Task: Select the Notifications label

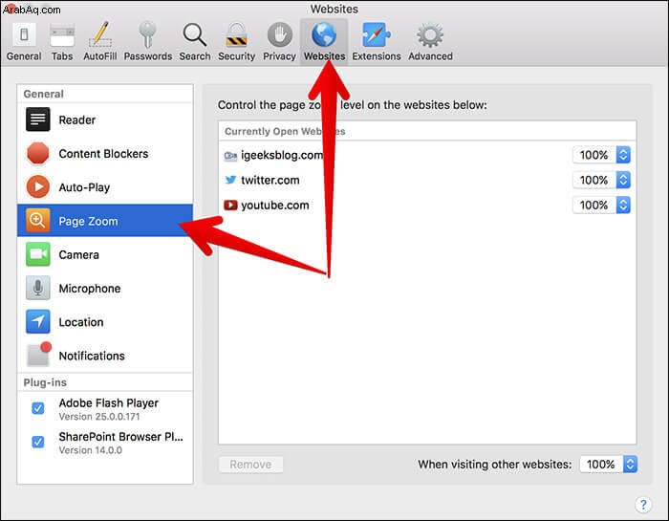Action: pyautogui.click(x=92, y=356)
